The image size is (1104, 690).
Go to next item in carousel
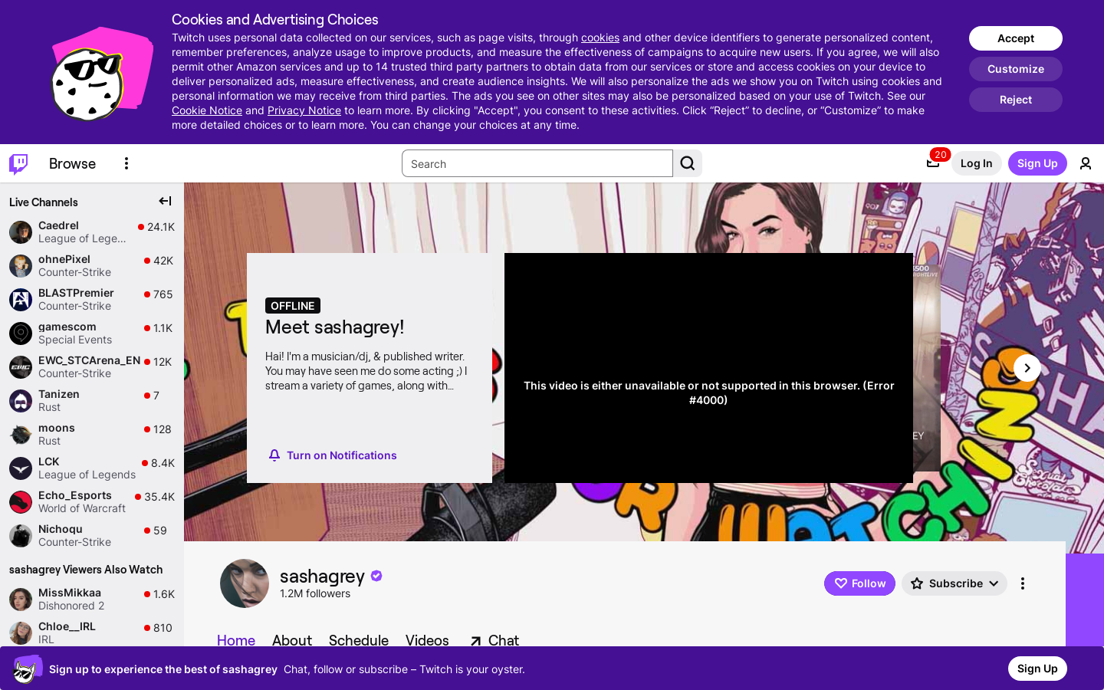pyautogui.click(x=1027, y=368)
